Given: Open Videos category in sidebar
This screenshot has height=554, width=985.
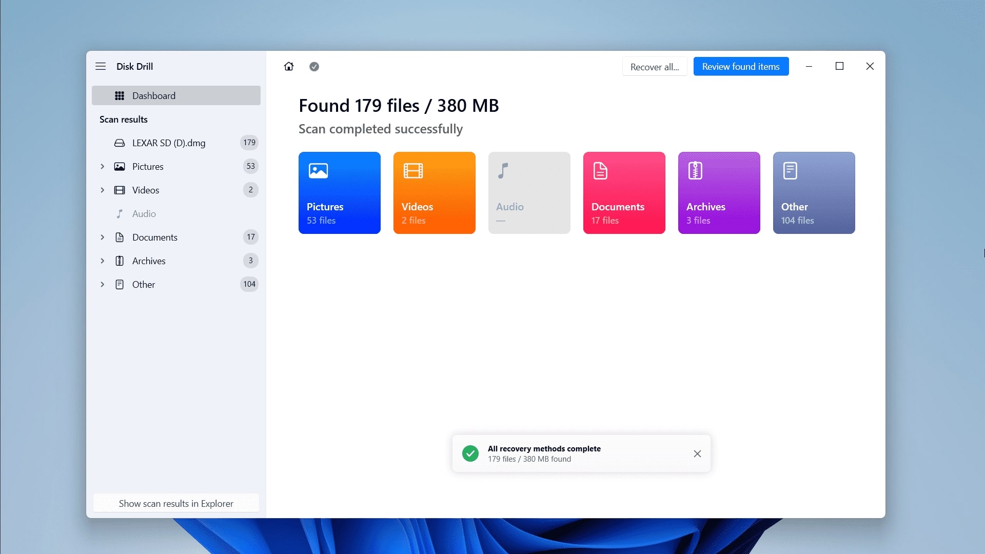Looking at the screenshot, I should tap(176, 190).
